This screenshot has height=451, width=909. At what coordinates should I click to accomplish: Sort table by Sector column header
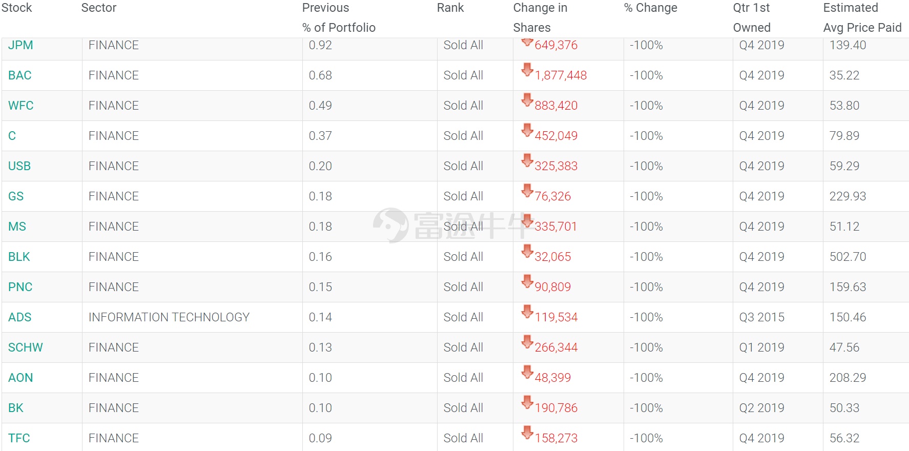99,8
